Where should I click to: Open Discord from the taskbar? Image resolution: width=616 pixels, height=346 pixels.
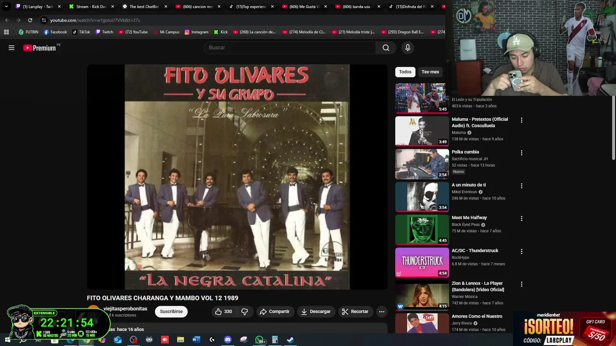coord(228,340)
